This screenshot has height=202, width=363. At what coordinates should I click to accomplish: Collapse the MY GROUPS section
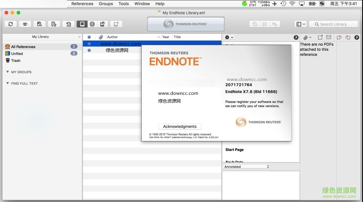coord(7,72)
